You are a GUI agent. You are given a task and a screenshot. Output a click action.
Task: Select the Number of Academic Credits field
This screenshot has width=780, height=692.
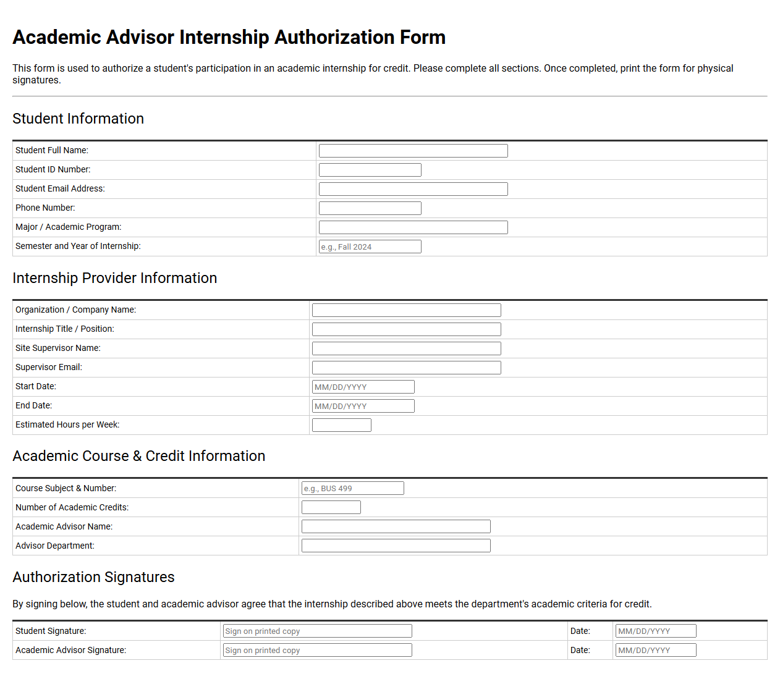[x=331, y=507]
